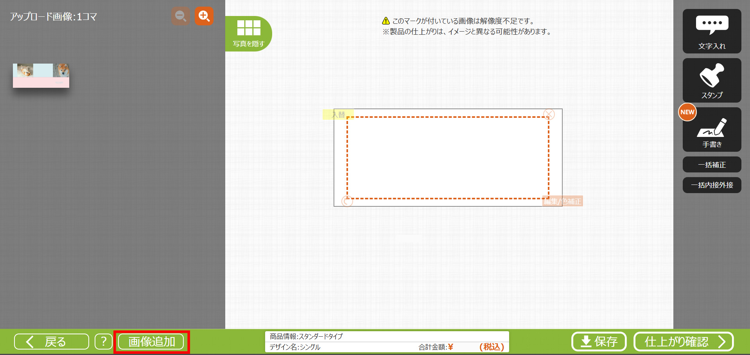Save the design with 保存
The width and height of the screenshot is (750, 355).
(599, 342)
